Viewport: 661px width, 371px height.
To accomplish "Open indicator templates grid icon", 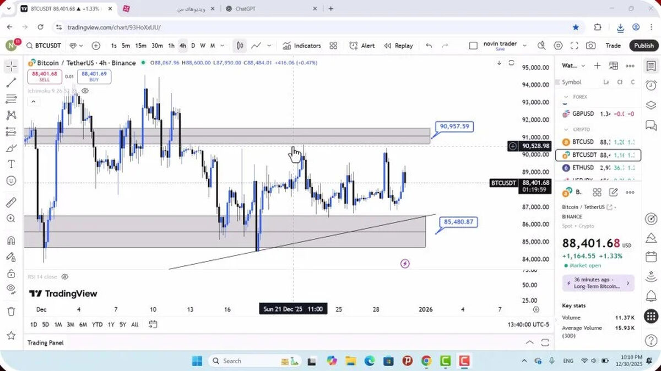I will 333,46.
